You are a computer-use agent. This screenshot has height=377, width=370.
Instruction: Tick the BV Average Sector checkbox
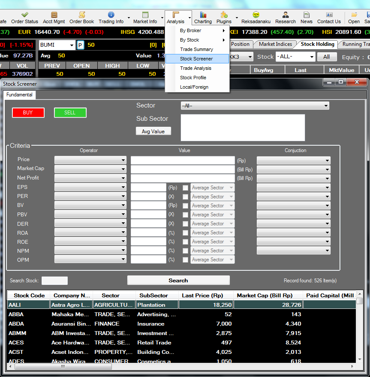point(185,206)
